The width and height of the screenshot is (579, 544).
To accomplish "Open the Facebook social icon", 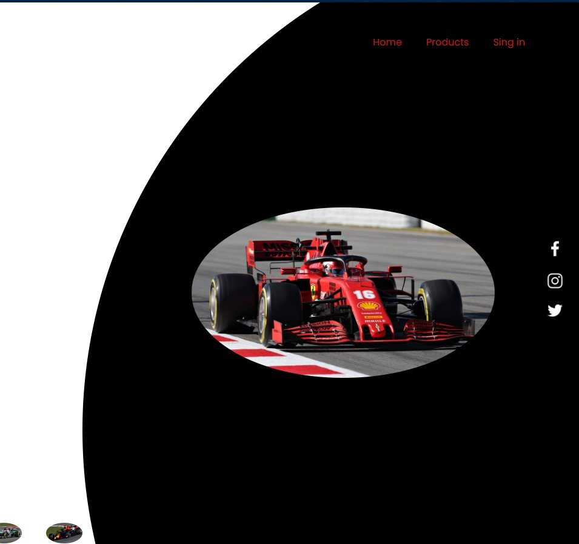I will (x=555, y=249).
